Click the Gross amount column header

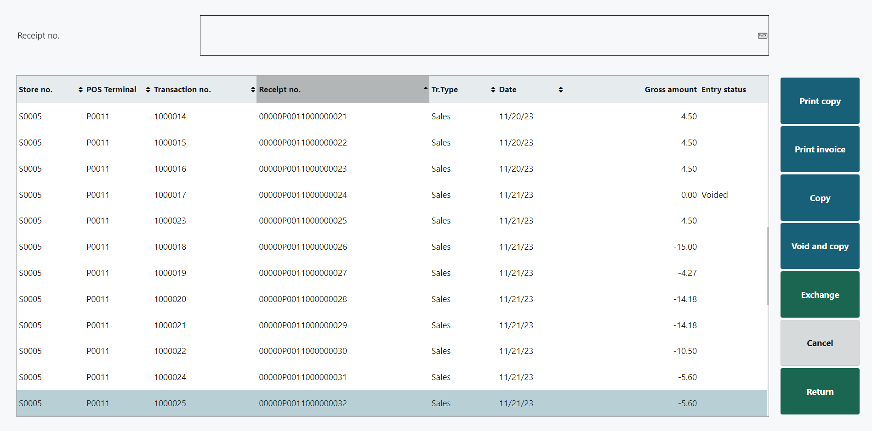pos(670,90)
